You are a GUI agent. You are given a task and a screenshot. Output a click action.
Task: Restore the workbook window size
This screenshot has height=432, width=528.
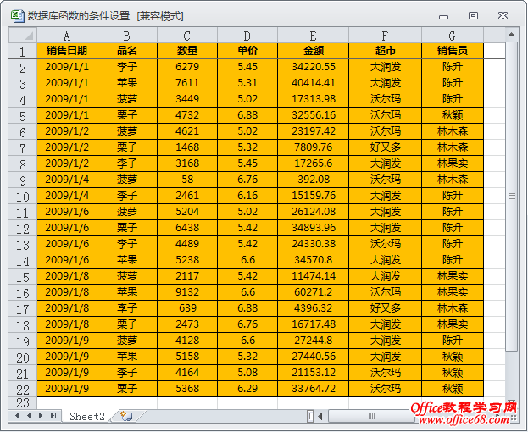[x=473, y=16]
